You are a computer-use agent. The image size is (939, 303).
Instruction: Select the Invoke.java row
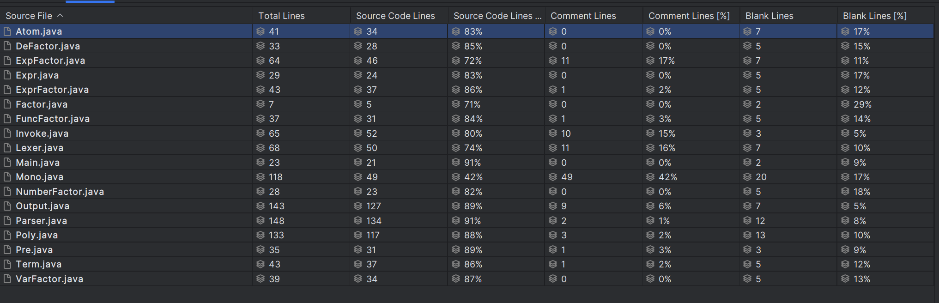tap(467, 133)
